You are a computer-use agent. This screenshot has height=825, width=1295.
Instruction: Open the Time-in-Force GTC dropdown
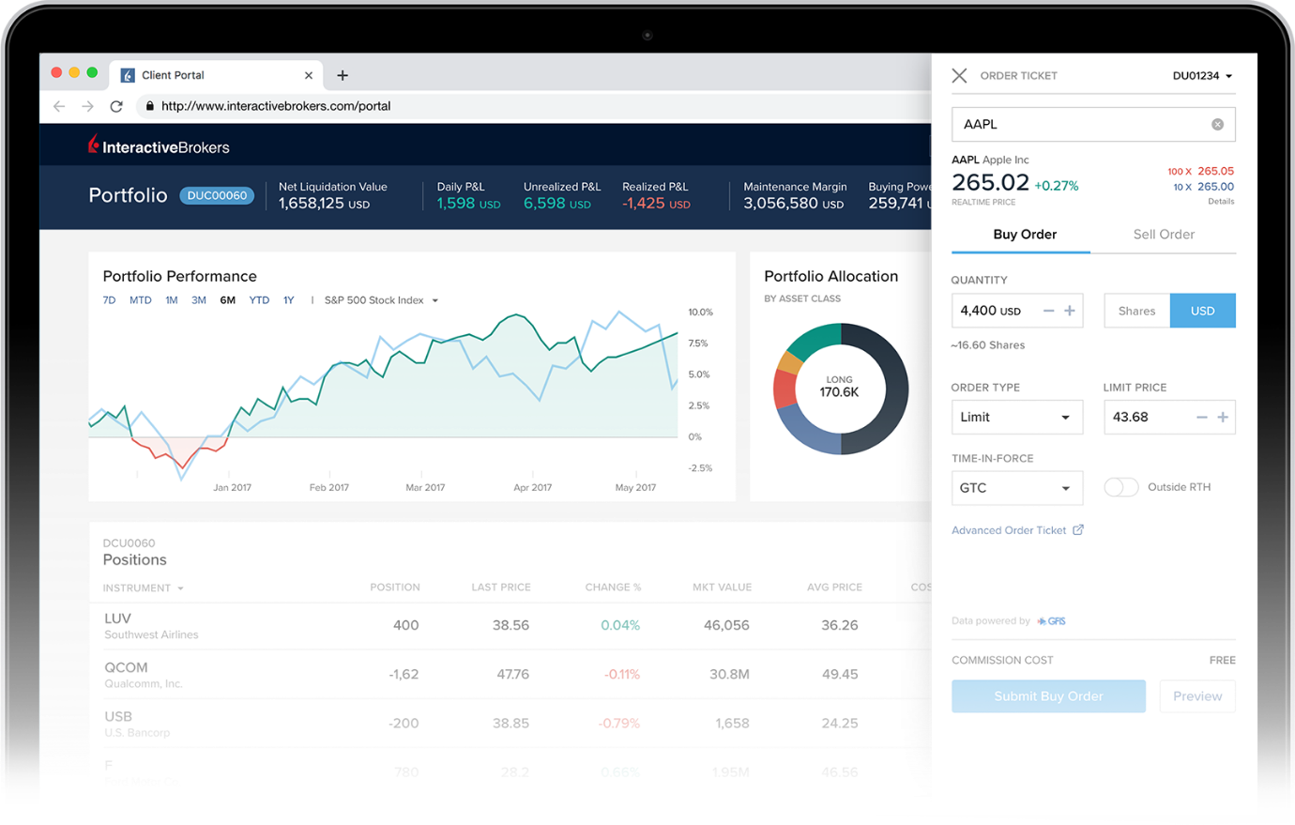click(1017, 488)
